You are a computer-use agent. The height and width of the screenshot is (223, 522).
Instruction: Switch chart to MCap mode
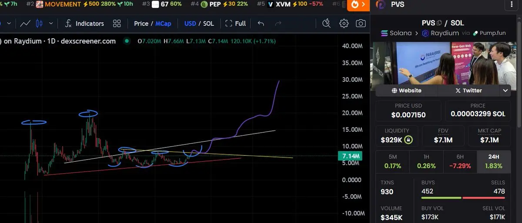coord(164,23)
